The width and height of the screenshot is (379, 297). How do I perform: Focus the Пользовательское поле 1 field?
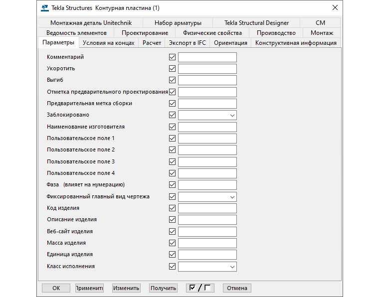point(207,139)
